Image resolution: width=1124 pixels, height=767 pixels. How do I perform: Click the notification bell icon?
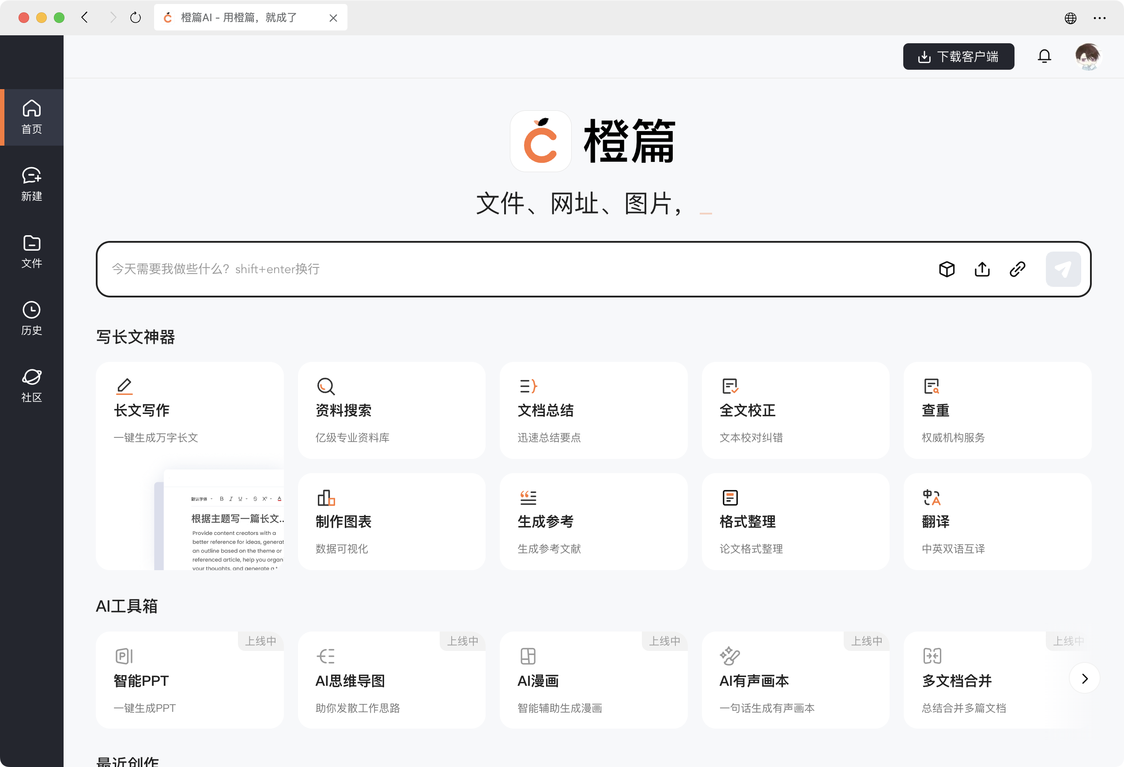point(1044,56)
